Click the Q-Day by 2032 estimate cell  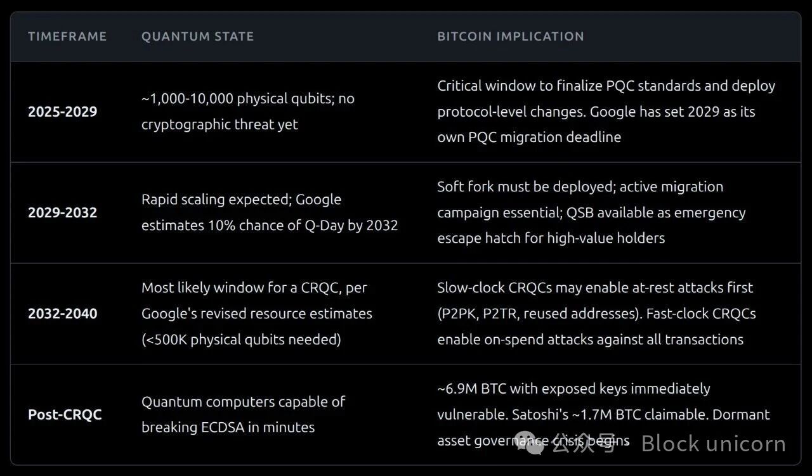coord(270,212)
